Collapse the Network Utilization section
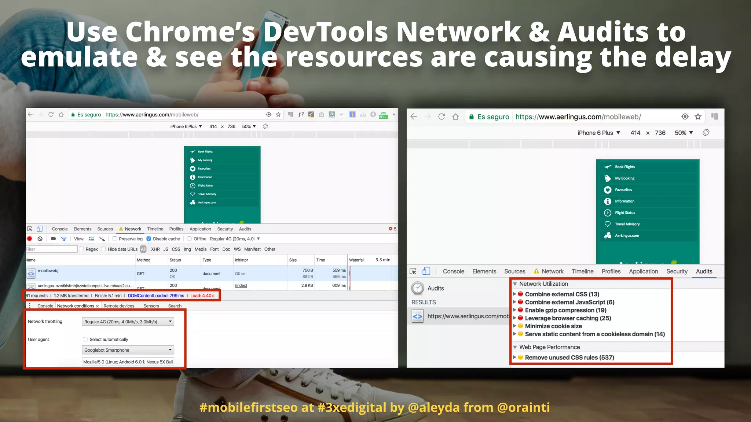 (x=515, y=284)
